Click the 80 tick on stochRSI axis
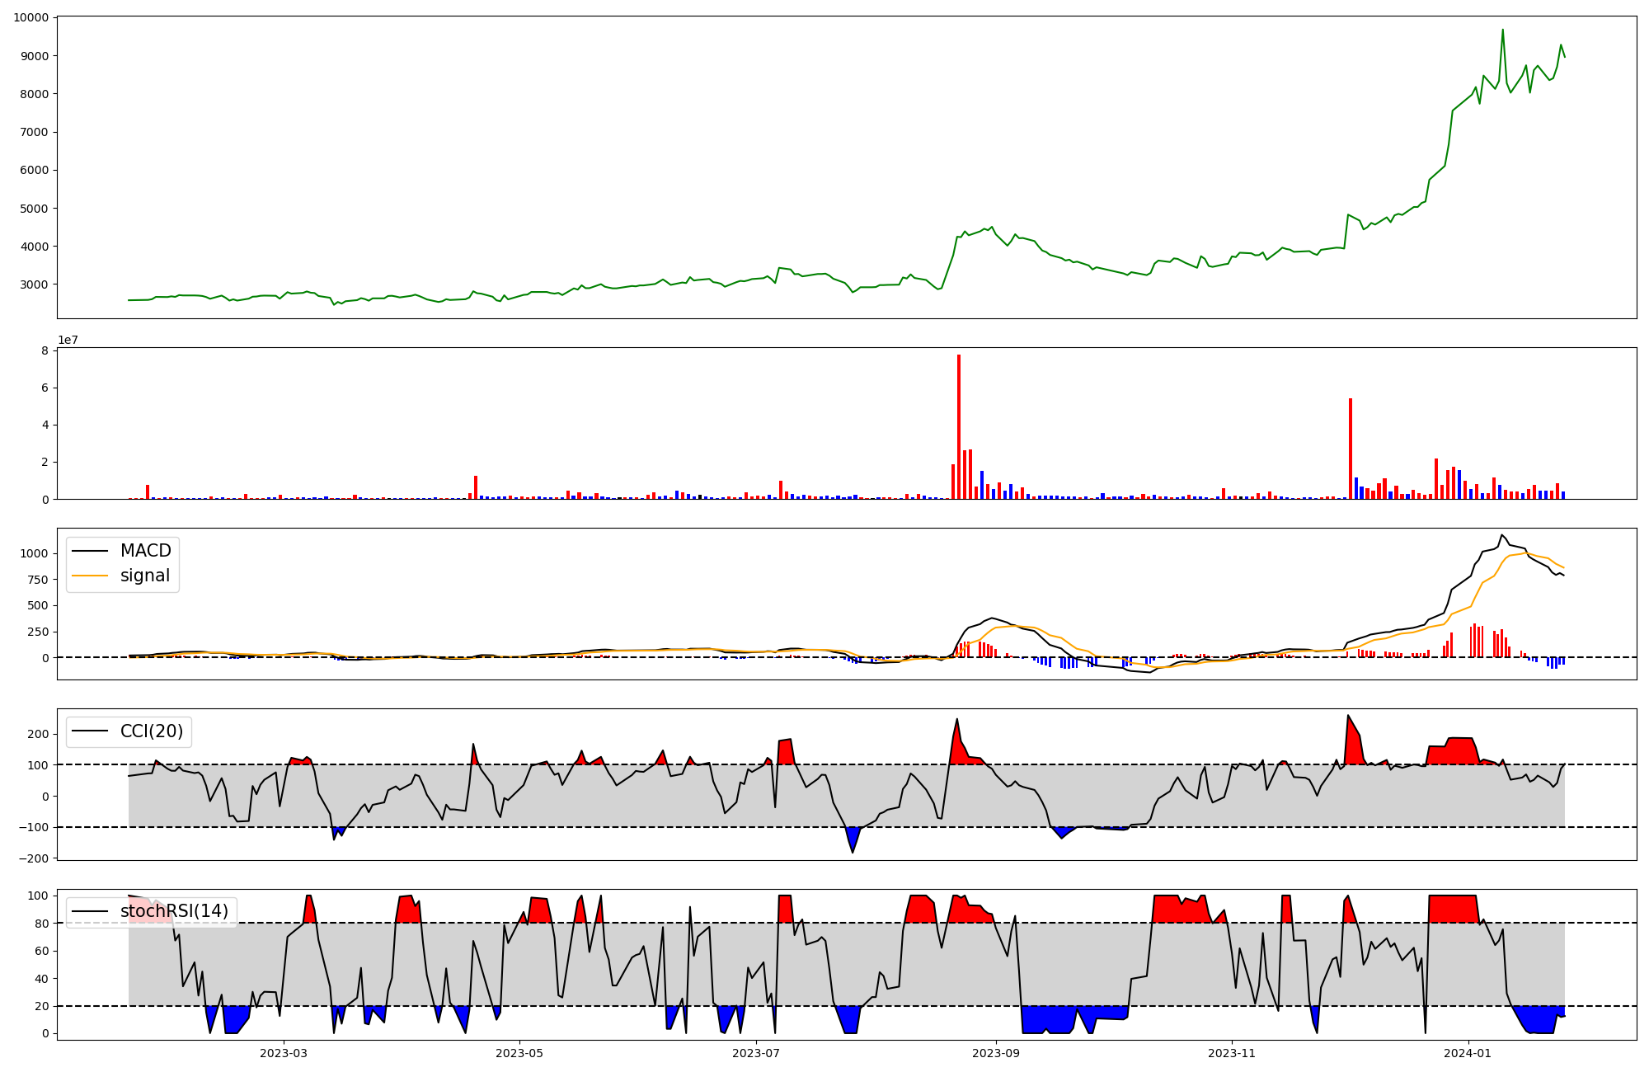The image size is (1649, 1072). click(41, 924)
